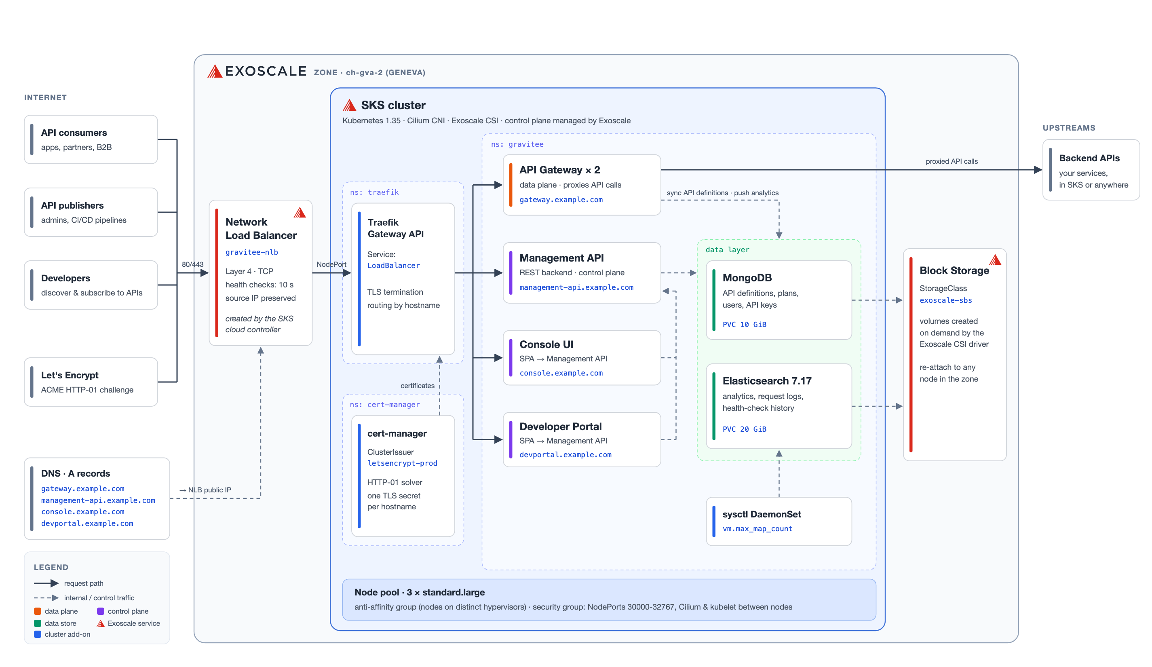Click the Exoscale service icon in the legend
Viewport: 1152px width, 667px height.
[x=101, y=624]
